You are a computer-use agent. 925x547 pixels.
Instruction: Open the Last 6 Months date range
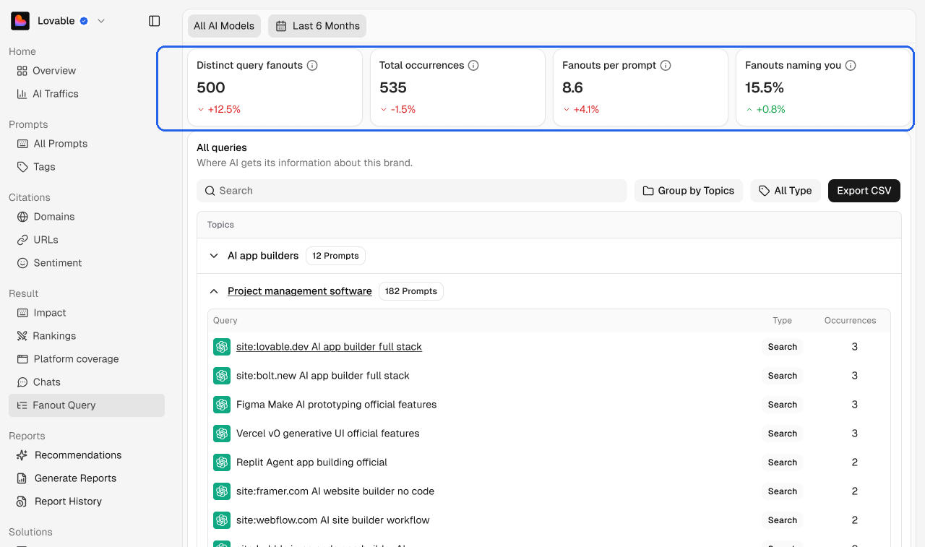tap(317, 26)
